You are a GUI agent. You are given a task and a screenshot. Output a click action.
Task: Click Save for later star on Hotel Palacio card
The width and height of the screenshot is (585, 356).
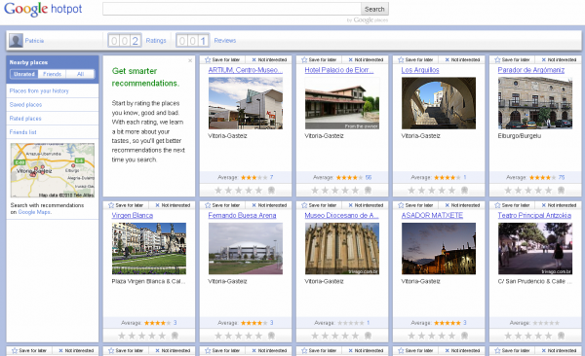[x=304, y=59]
